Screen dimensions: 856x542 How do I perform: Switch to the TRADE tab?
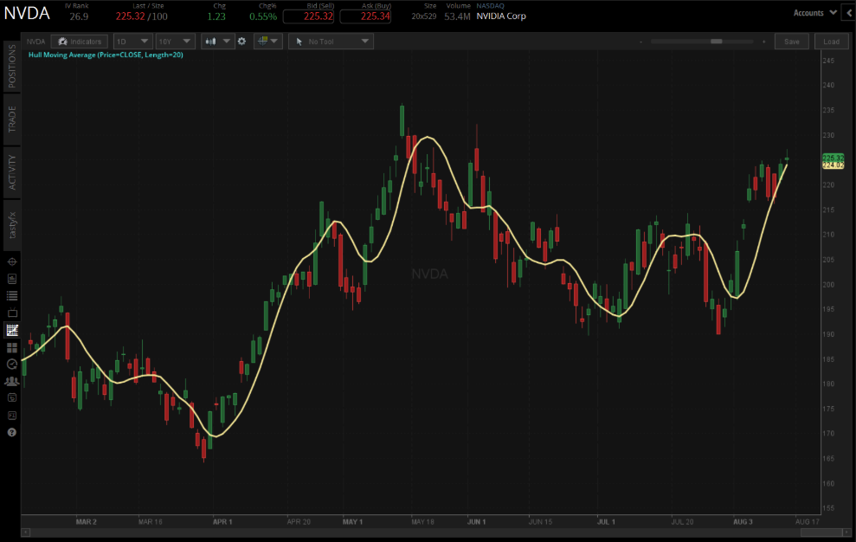coord(12,119)
